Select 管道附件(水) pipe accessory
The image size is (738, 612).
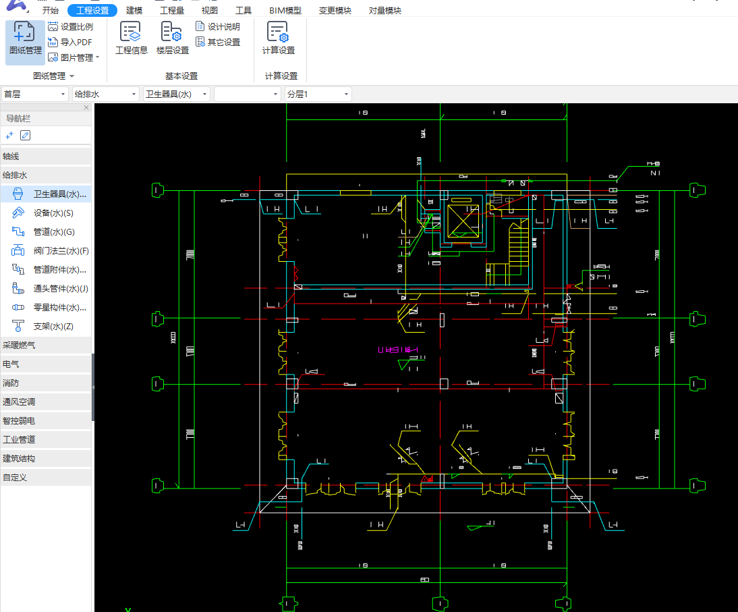[x=46, y=269]
